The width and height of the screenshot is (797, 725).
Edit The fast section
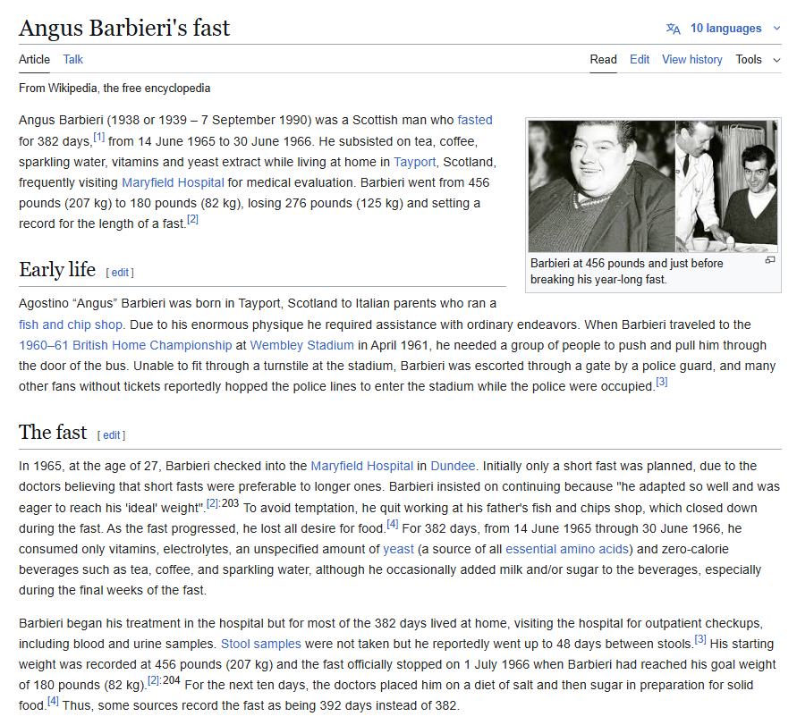pyautogui.click(x=111, y=434)
